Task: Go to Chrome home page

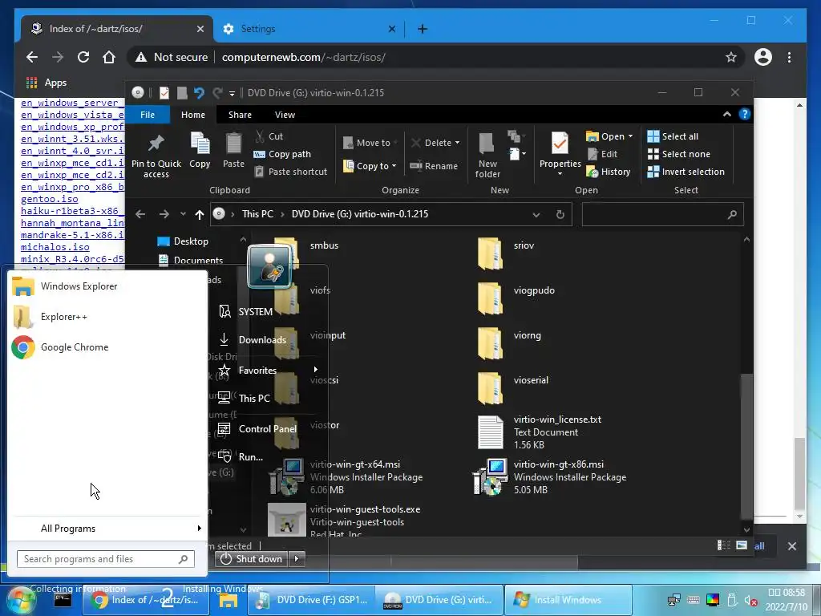Action: pos(109,57)
